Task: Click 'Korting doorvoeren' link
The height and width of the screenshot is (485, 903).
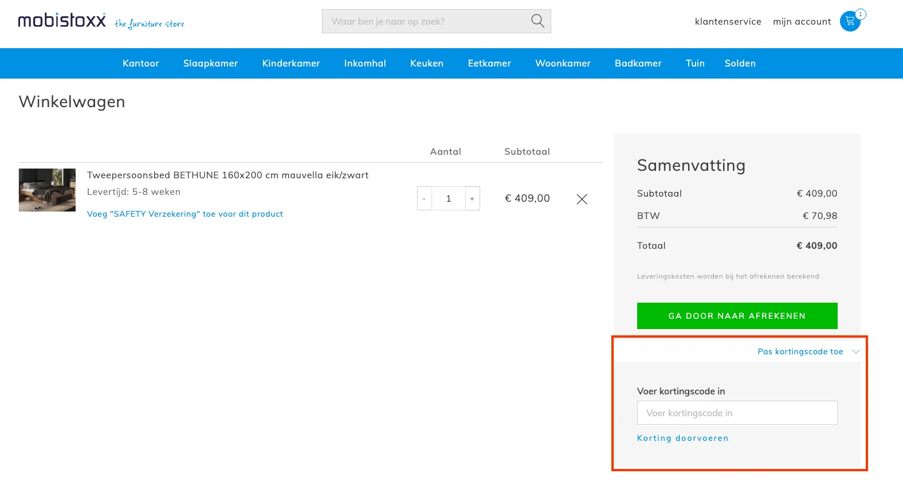Action: [x=682, y=438]
